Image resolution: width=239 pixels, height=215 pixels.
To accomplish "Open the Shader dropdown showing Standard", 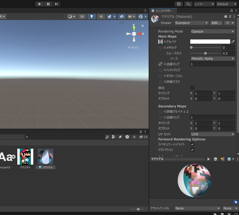I will click(x=191, y=23).
